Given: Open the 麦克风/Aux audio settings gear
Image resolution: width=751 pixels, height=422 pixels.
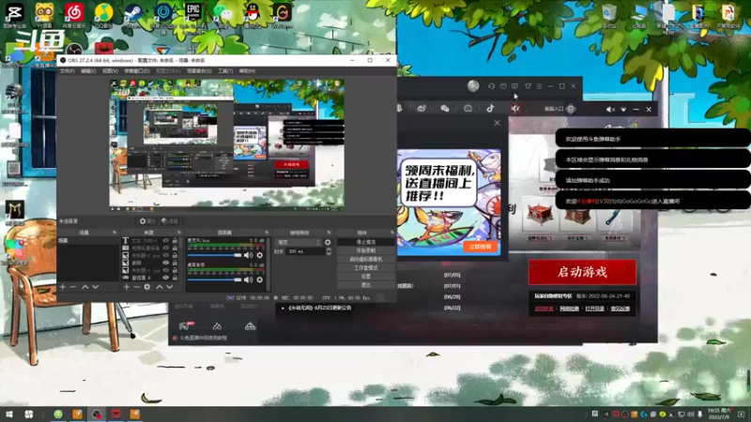Looking at the screenshot, I should tap(260, 255).
